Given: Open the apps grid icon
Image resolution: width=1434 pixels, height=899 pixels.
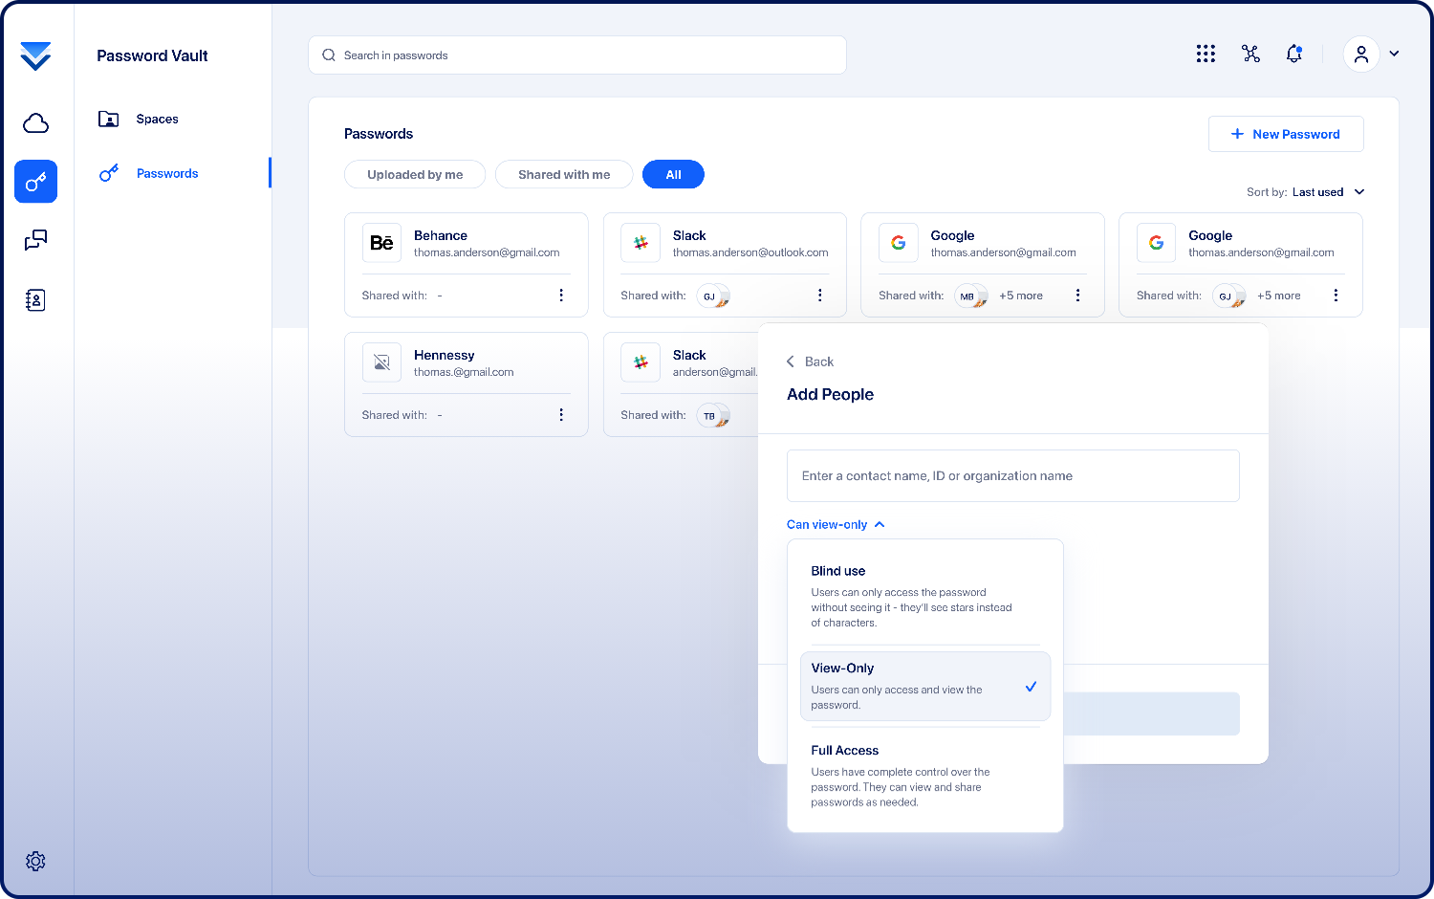Looking at the screenshot, I should (x=1206, y=55).
